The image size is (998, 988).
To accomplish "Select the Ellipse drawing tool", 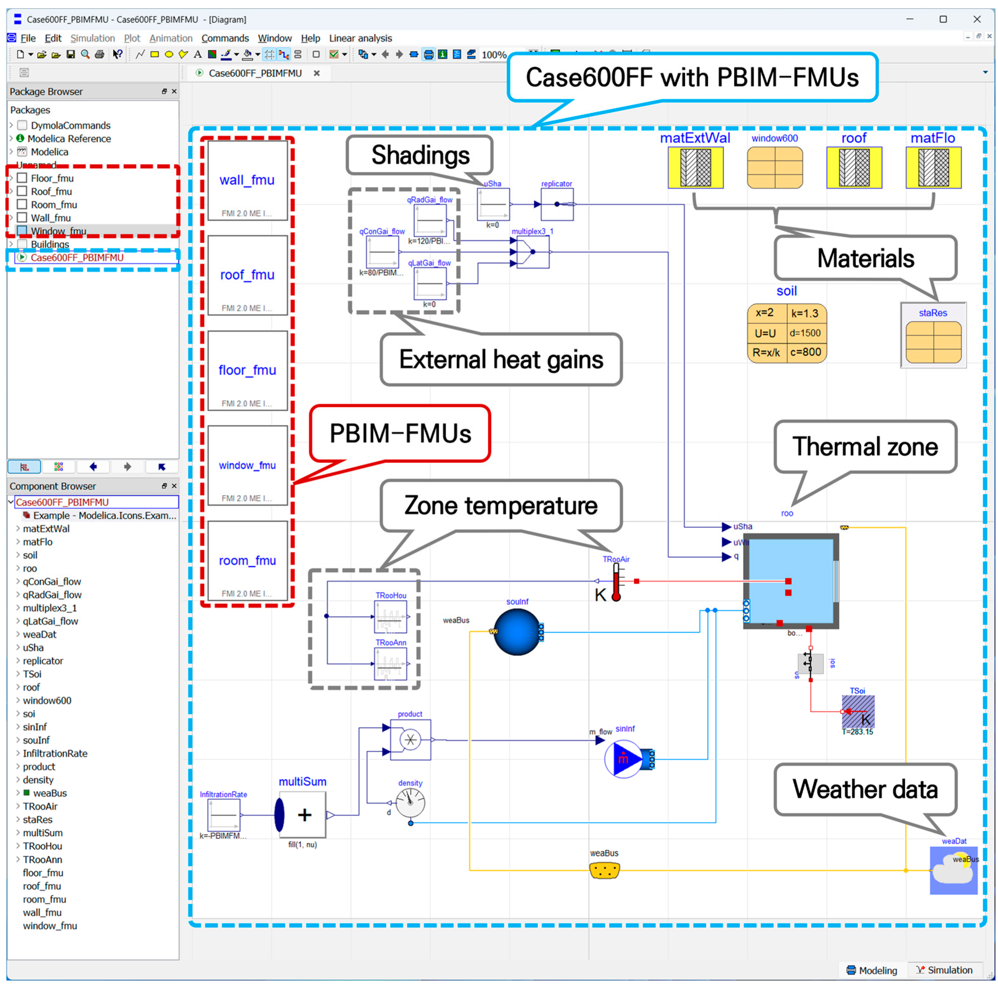I will click(169, 54).
